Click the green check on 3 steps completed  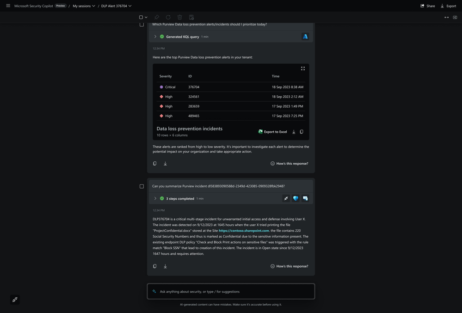coord(162,198)
